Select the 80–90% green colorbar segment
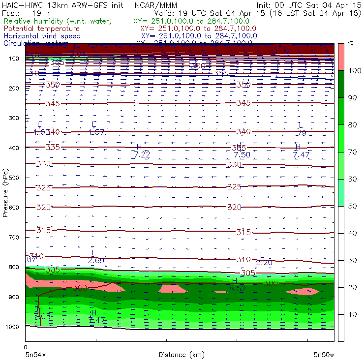The height and width of the screenshot is (364, 364). (x=341, y=111)
